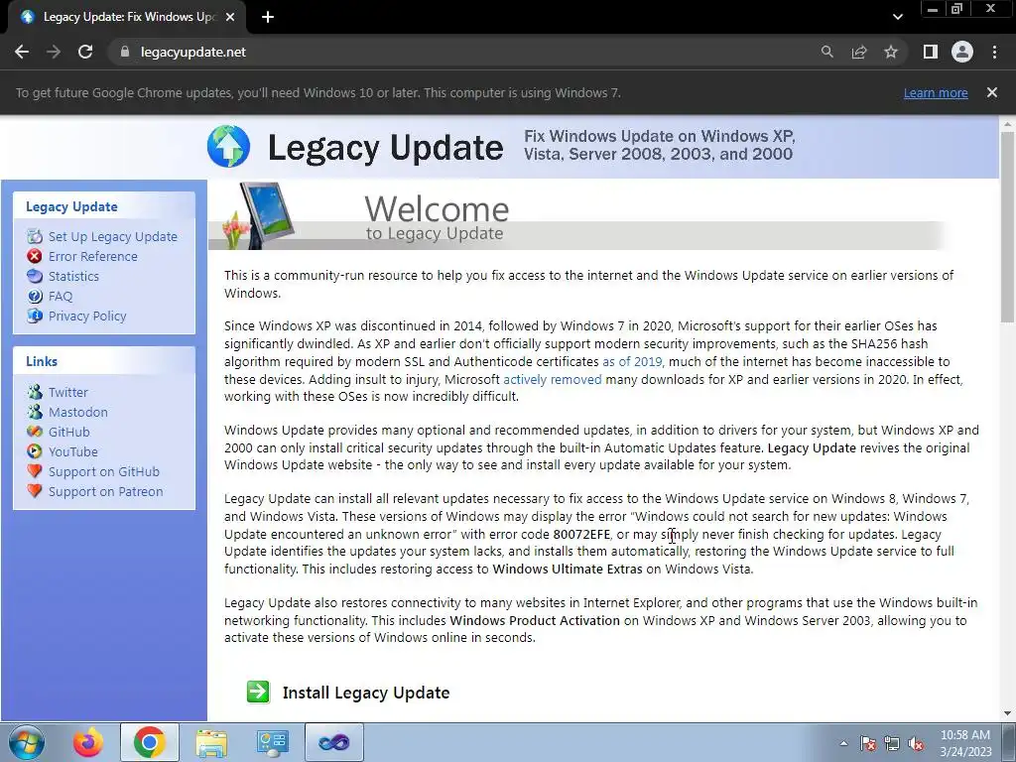The height and width of the screenshot is (762, 1016).
Task: Click the page scrollbar thumb
Action: pos(1007,225)
